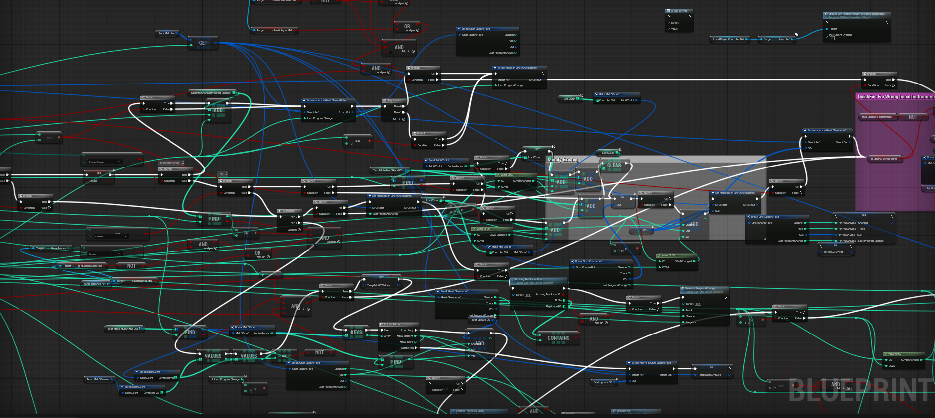Click the Local Player Controller Ref variable node
Image resolution: width=935 pixels, height=418 pixels.
coord(728,39)
